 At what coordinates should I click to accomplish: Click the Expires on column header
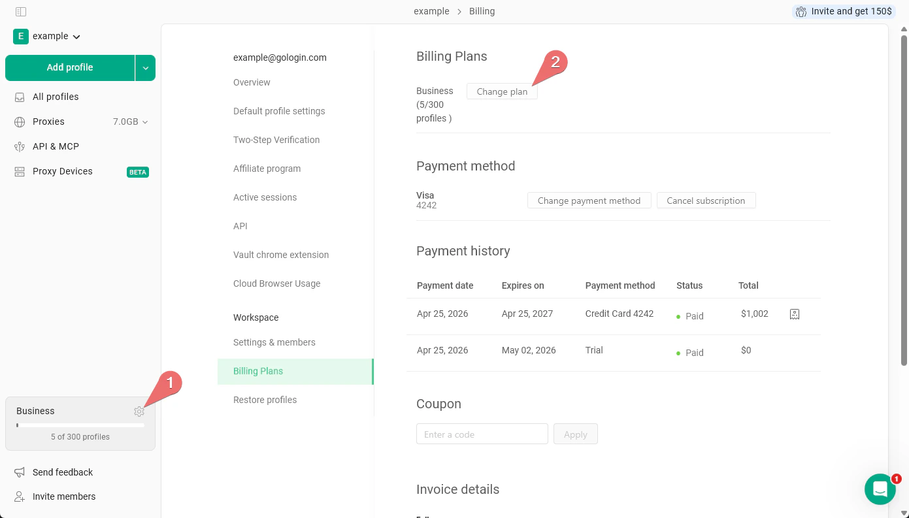(x=523, y=285)
